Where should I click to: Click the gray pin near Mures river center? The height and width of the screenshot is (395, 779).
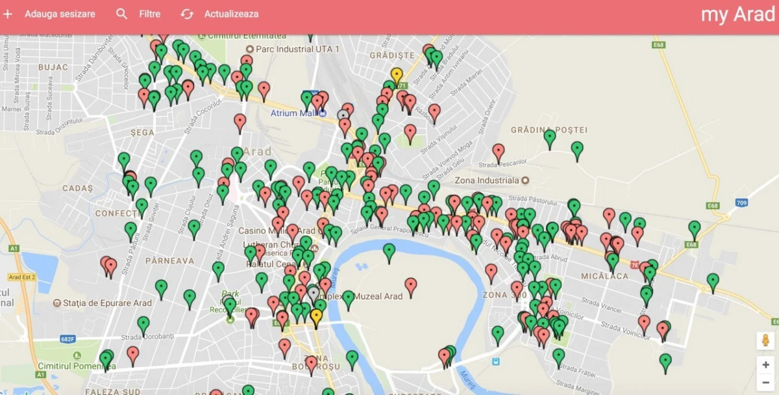pyautogui.click(x=313, y=294)
